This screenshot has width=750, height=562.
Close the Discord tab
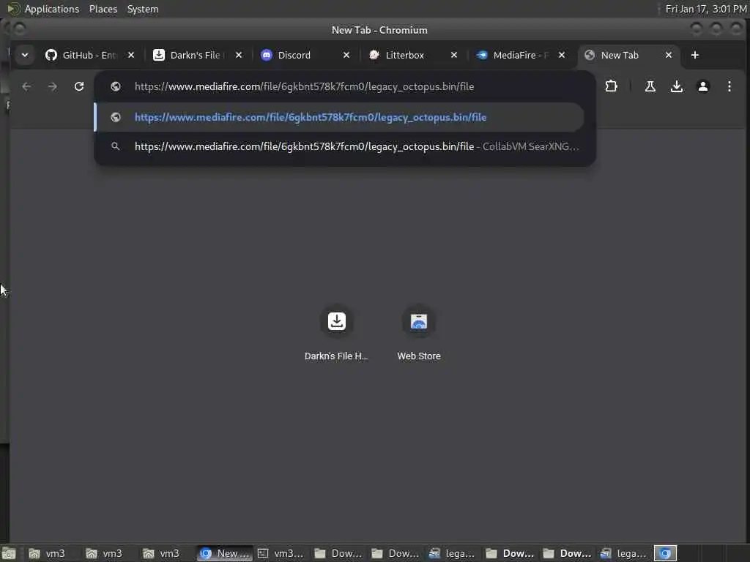click(x=346, y=55)
